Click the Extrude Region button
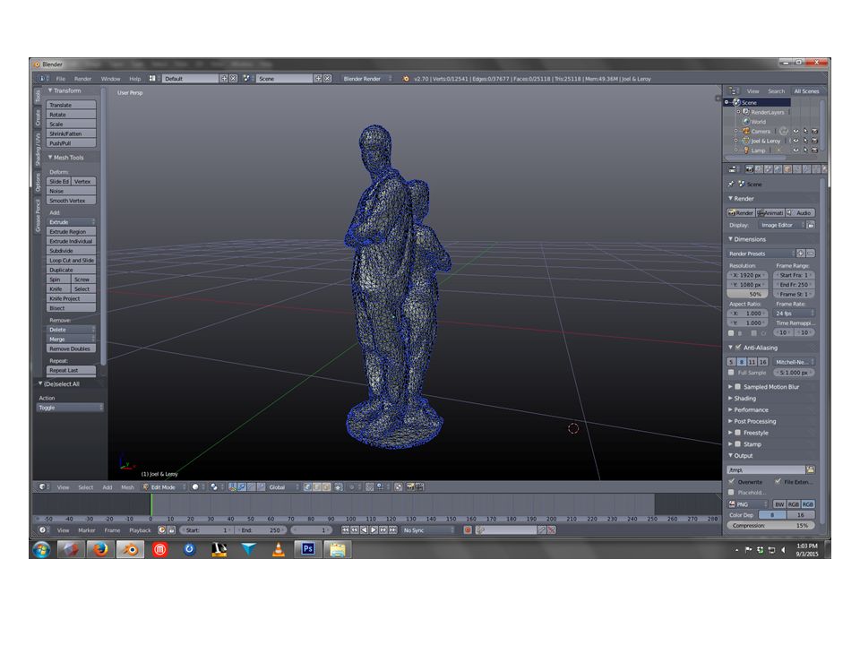 click(x=72, y=231)
